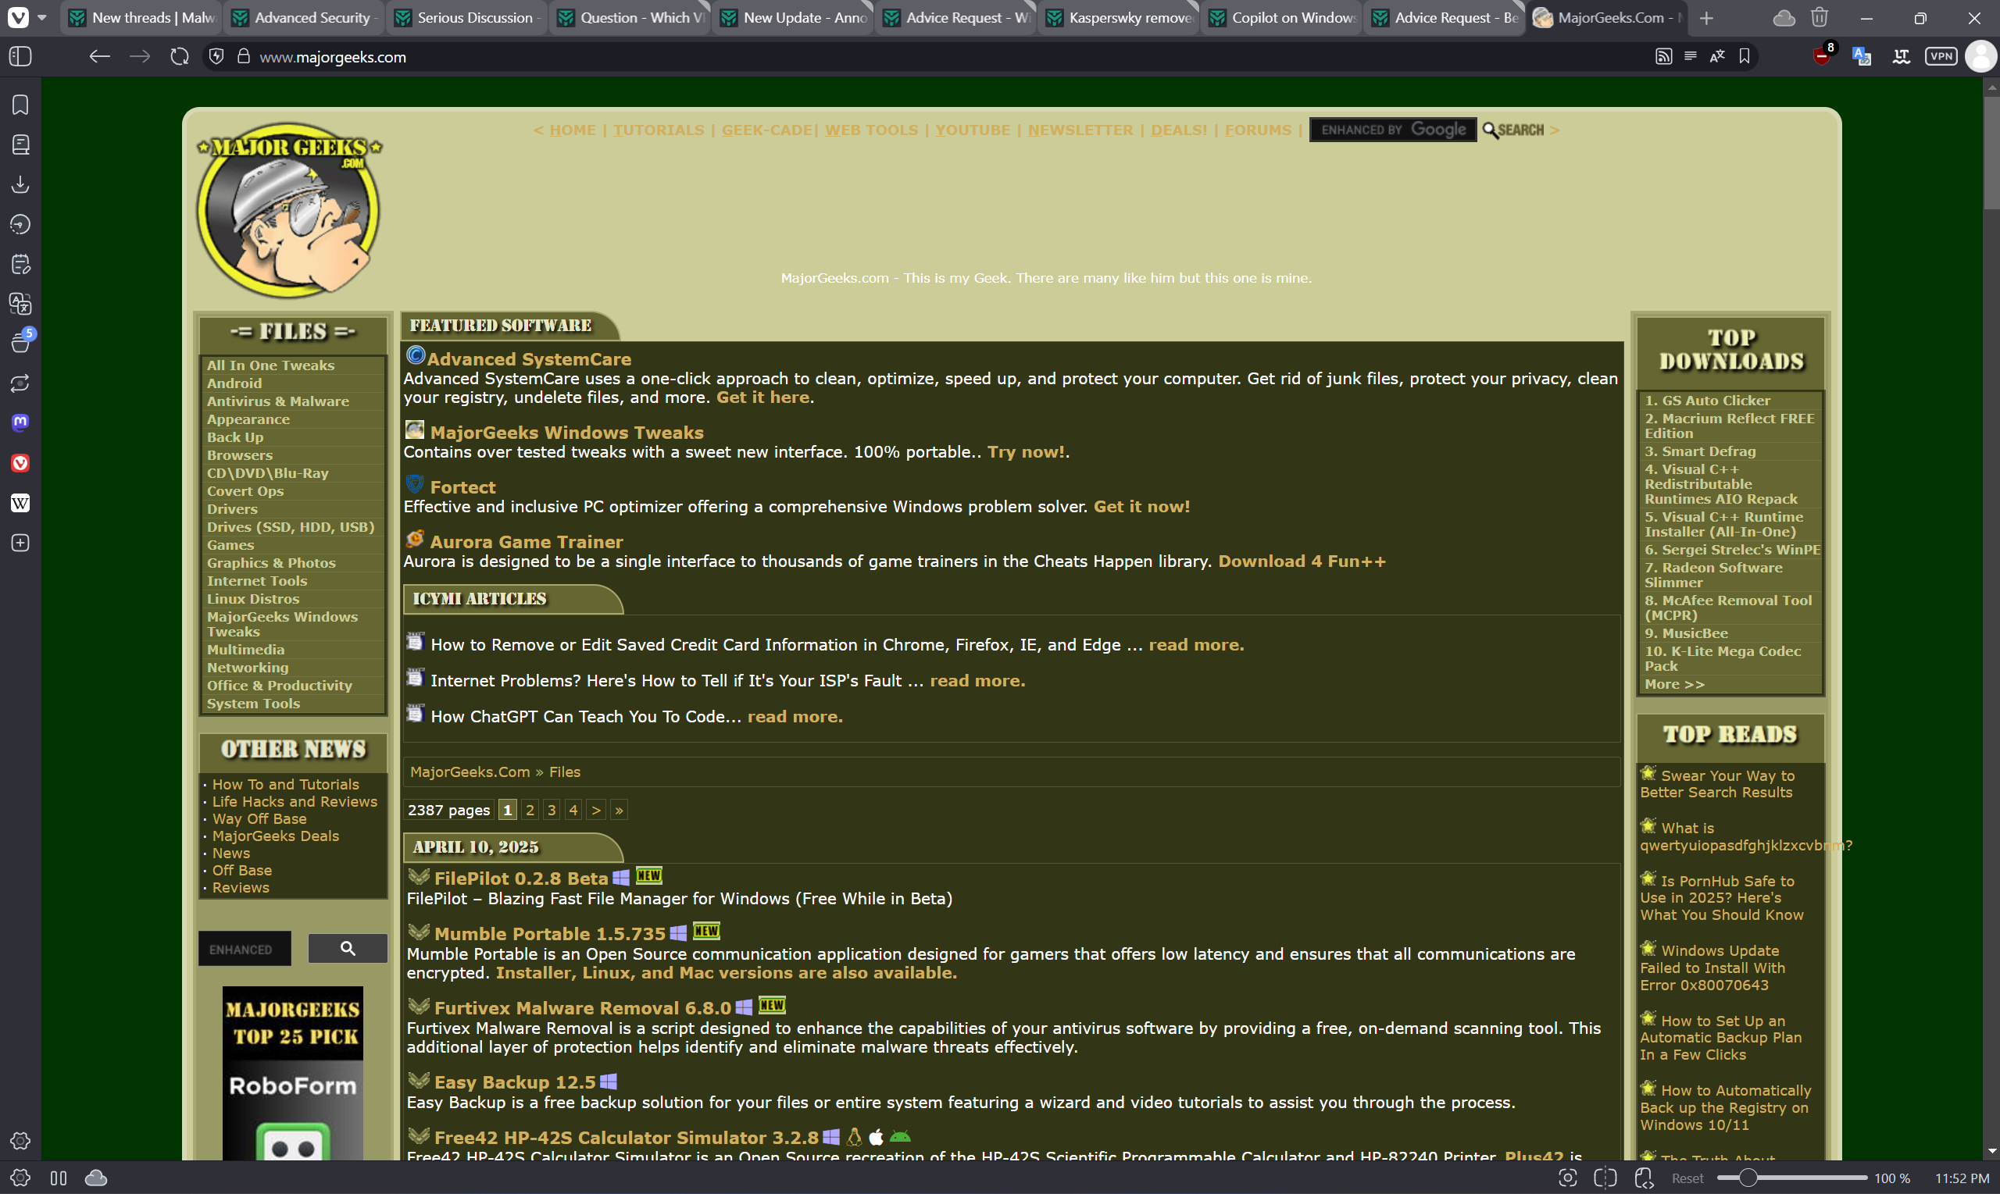Open the TUTORIALS navigation link
2000x1194 pixels.
pos(659,130)
